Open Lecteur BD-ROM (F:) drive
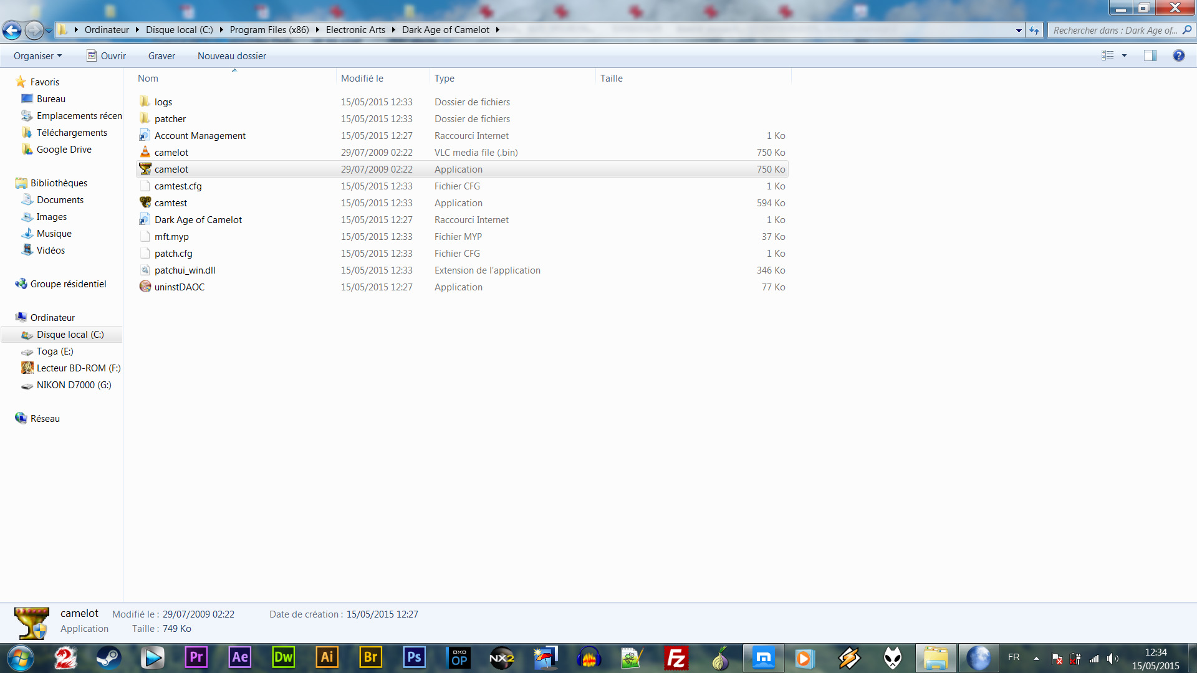1197x673 pixels. point(79,368)
